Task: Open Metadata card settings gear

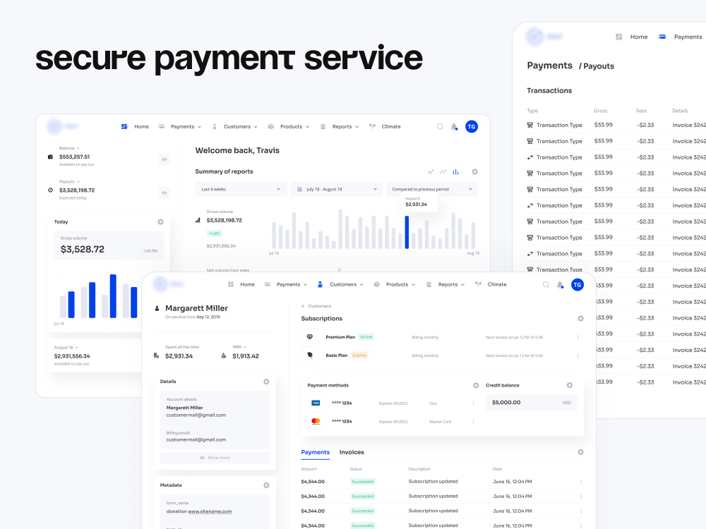Action: [266, 485]
